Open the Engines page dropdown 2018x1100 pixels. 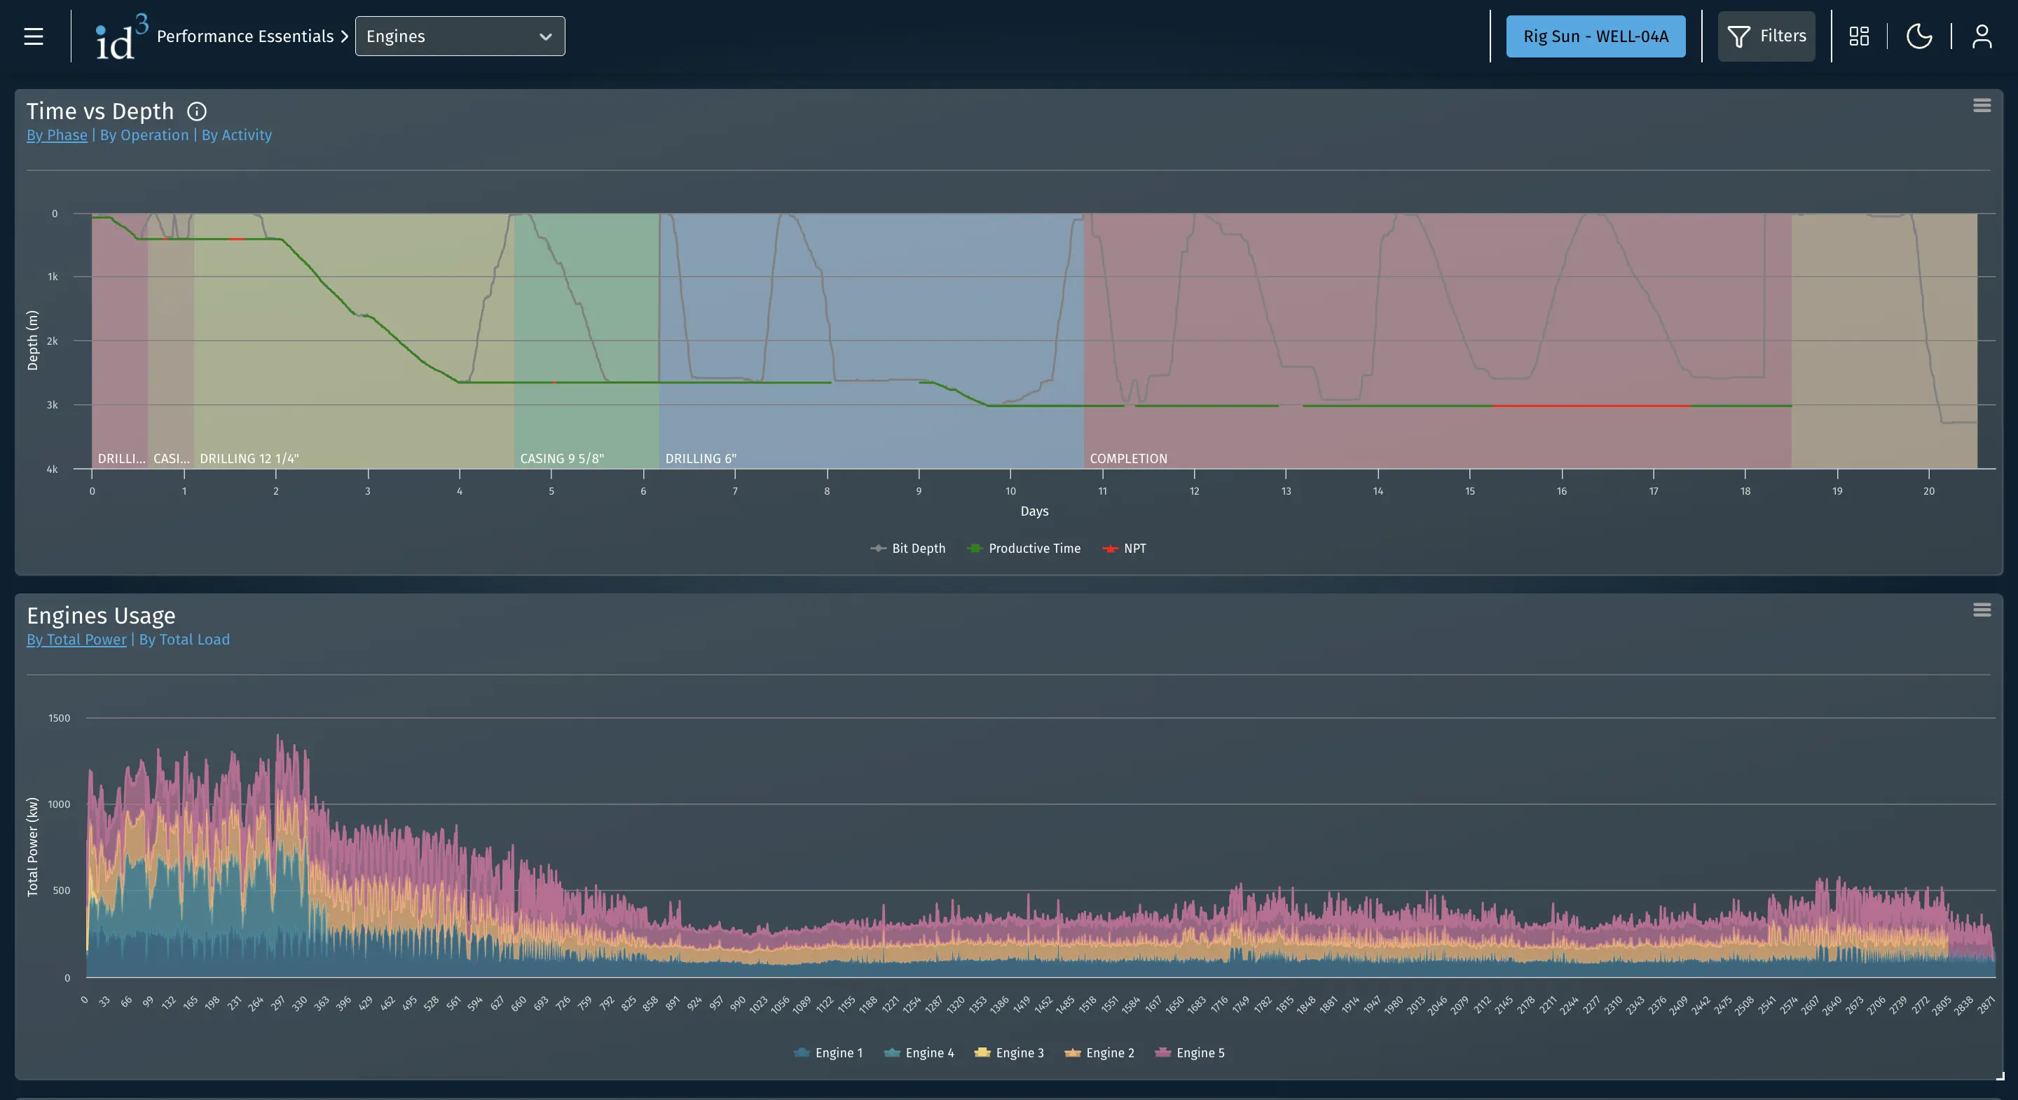460,36
